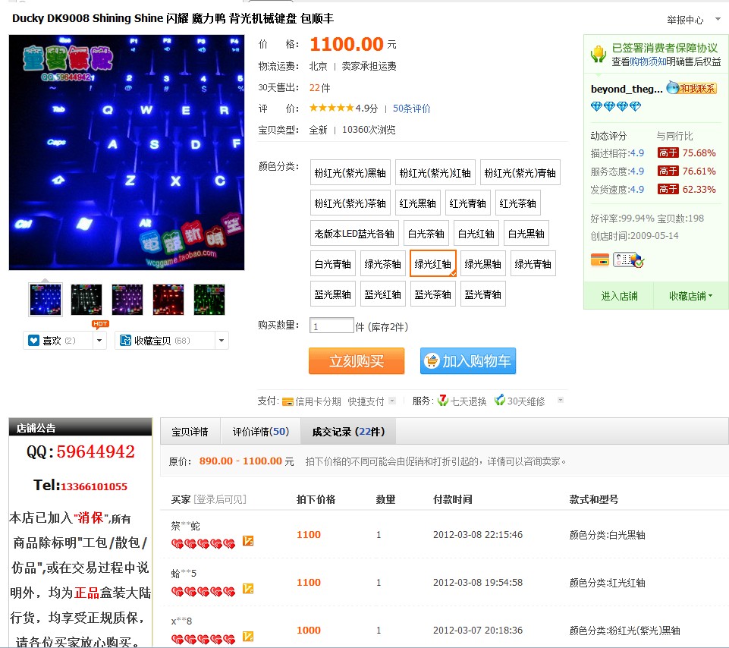This screenshot has width=729, height=648.
Task: Expand the services dropdown arrow
Action: click(x=561, y=400)
